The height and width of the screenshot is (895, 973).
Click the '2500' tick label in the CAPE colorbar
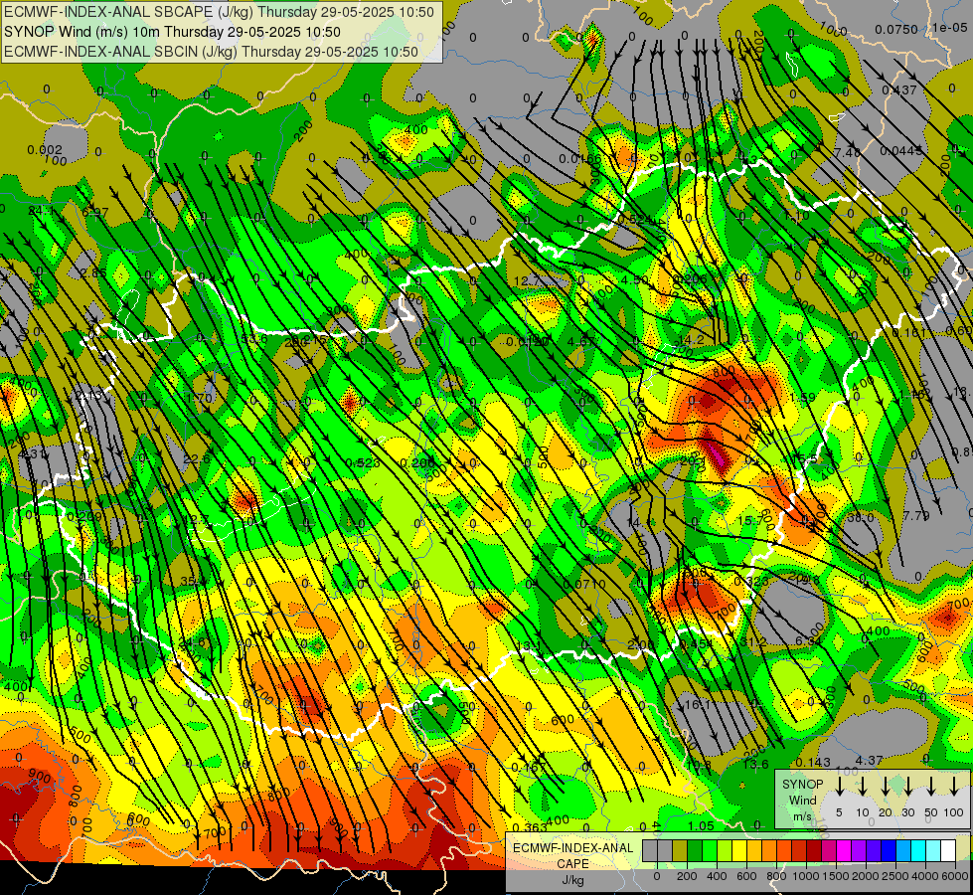(895, 876)
